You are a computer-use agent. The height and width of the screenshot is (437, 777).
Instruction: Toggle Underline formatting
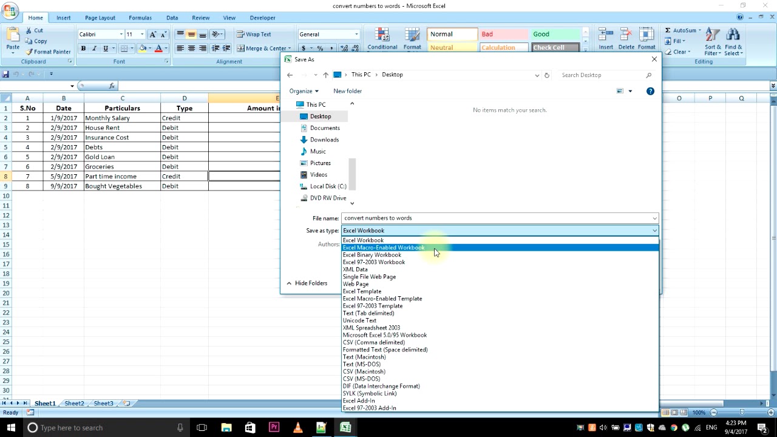106,49
